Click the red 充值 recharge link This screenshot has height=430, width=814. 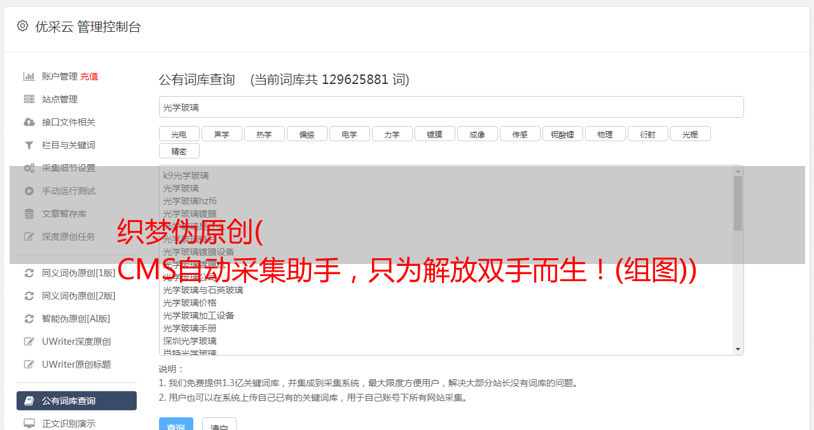click(89, 76)
